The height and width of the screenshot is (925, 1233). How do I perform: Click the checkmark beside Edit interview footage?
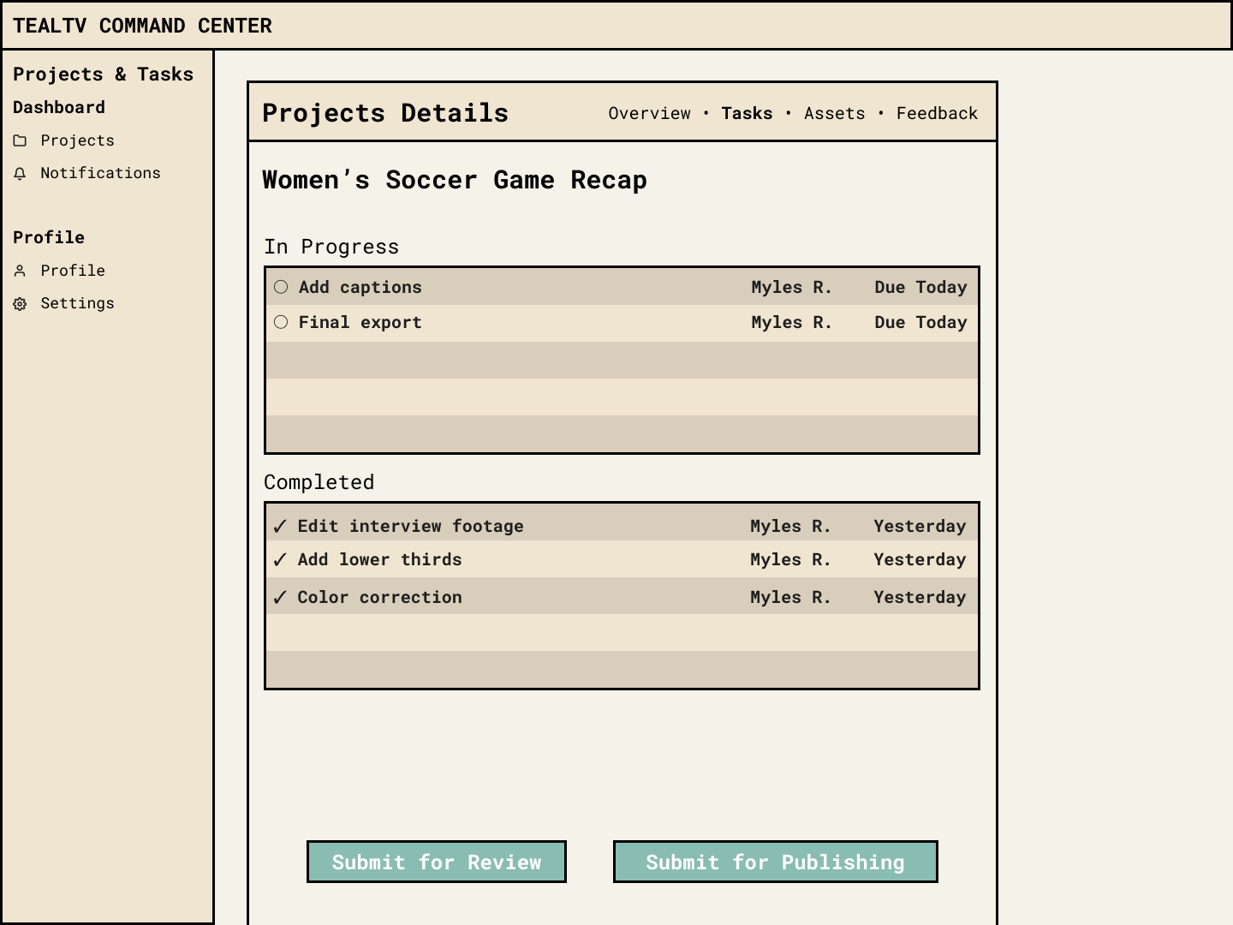pyautogui.click(x=279, y=527)
